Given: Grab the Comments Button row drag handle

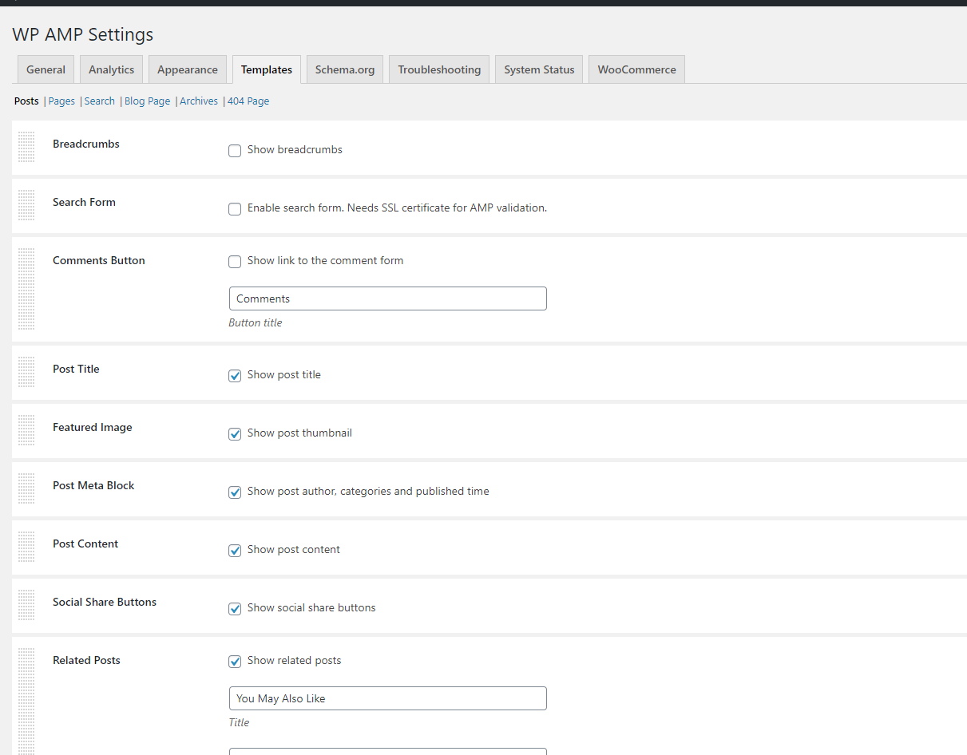Looking at the screenshot, I should 26,289.
